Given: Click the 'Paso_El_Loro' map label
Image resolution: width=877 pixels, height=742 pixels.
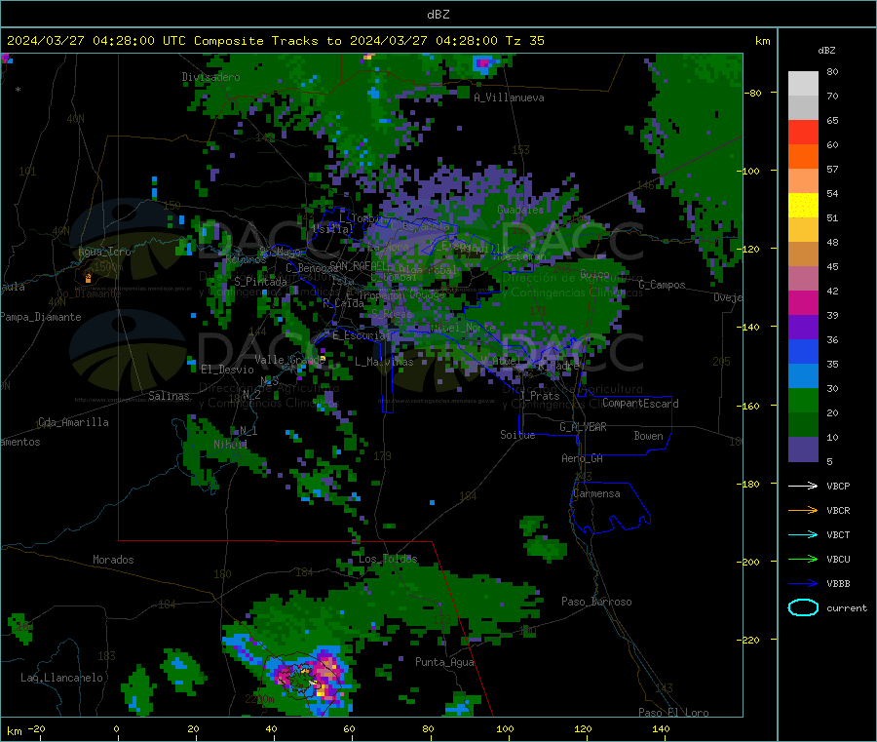Looking at the screenshot, I should click(673, 713).
